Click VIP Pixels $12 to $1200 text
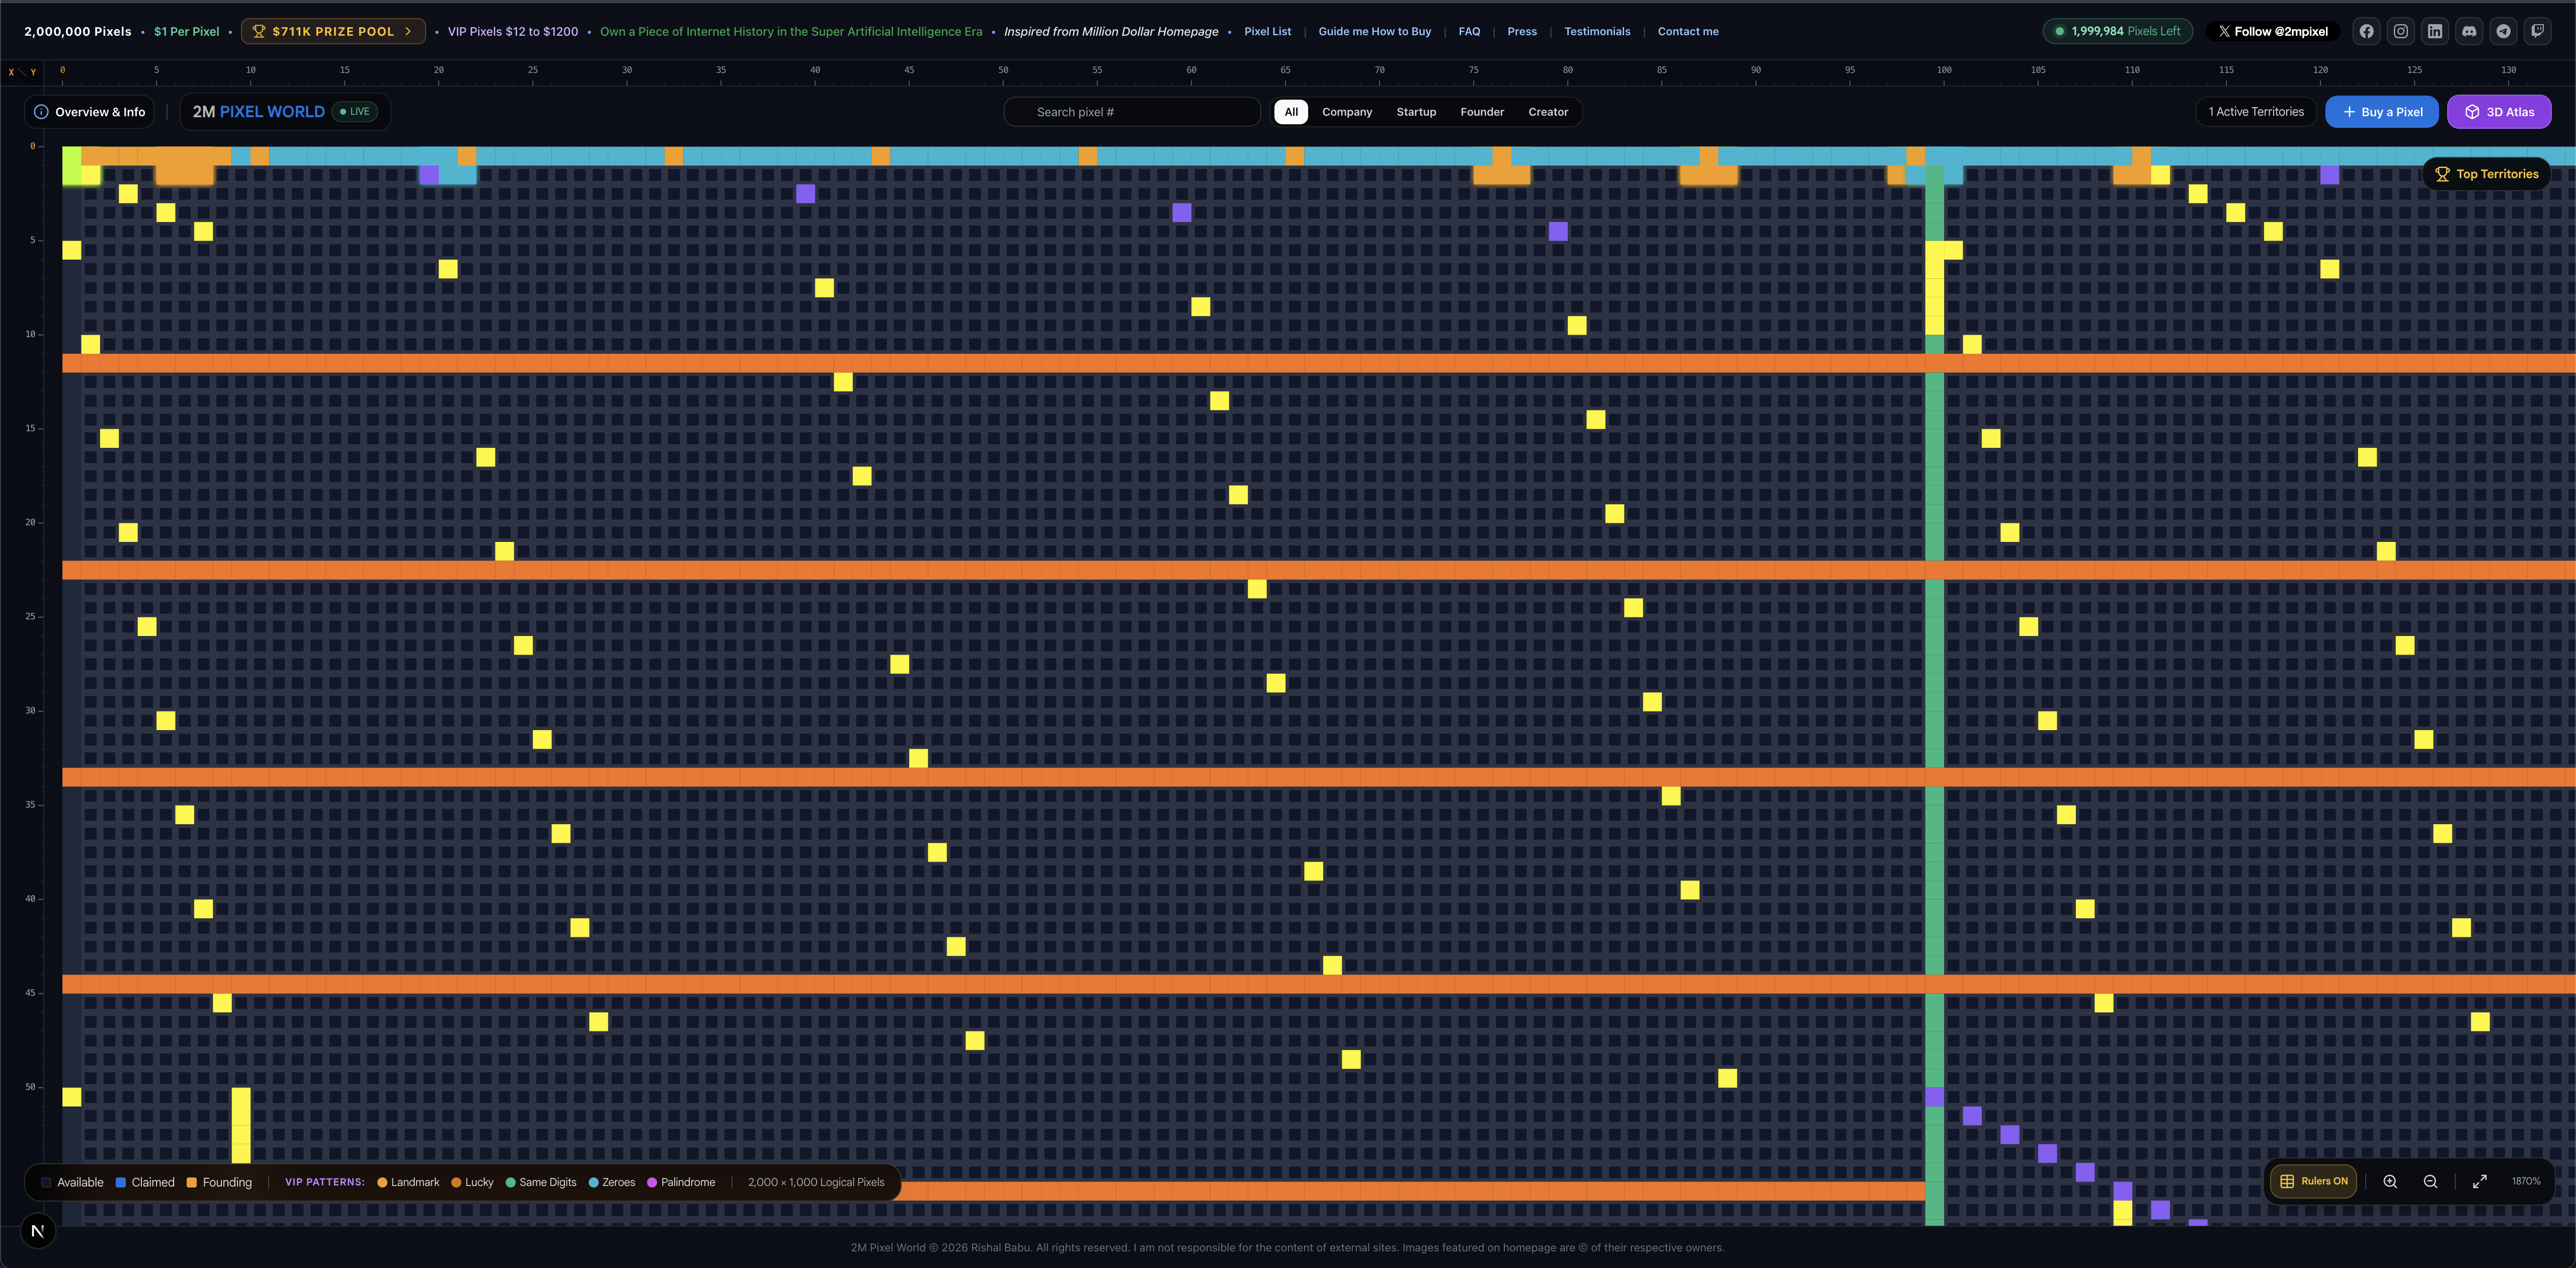This screenshot has height=1268, width=2576. click(x=513, y=31)
